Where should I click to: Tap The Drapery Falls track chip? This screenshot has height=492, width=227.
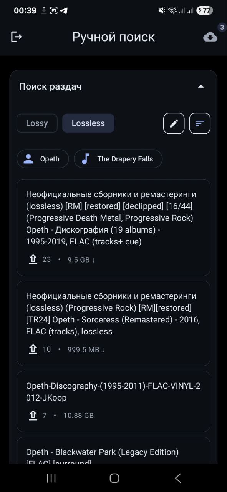click(118, 159)
